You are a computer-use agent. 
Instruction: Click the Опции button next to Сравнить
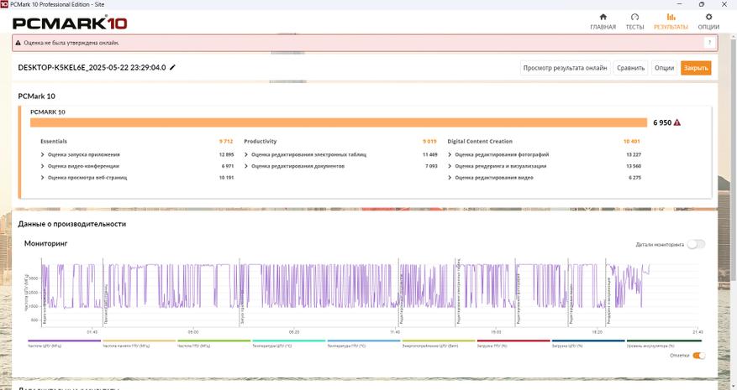pyautogui.click(x=664, y=68)
